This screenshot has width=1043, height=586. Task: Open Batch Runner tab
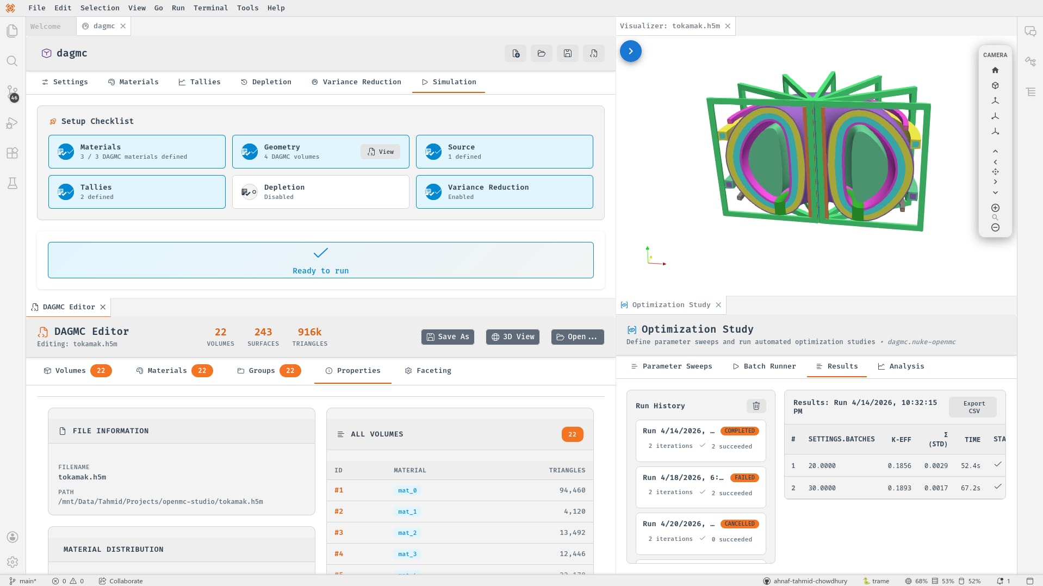(x=764, y=366)
